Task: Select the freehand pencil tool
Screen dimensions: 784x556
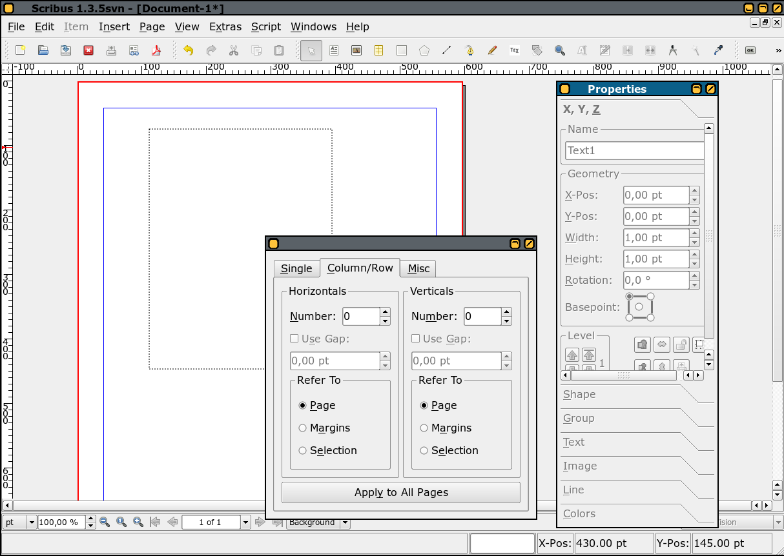Action: pyautogui.click(x=492, y=50)
